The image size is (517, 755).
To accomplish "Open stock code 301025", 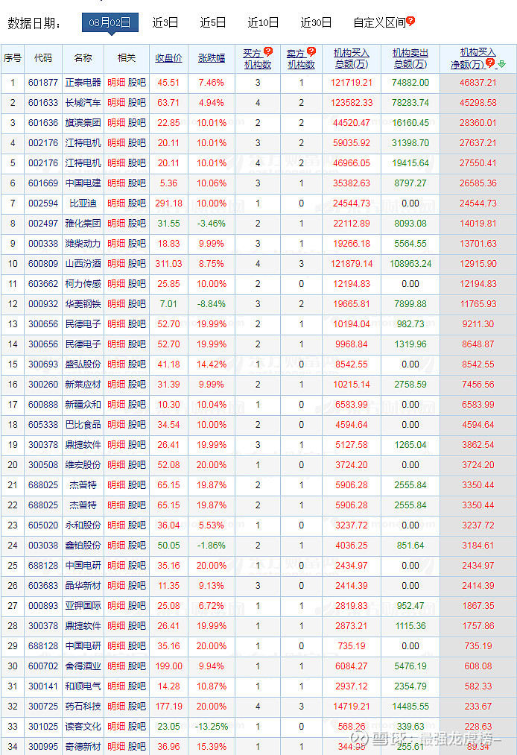I will coord(43,727).
